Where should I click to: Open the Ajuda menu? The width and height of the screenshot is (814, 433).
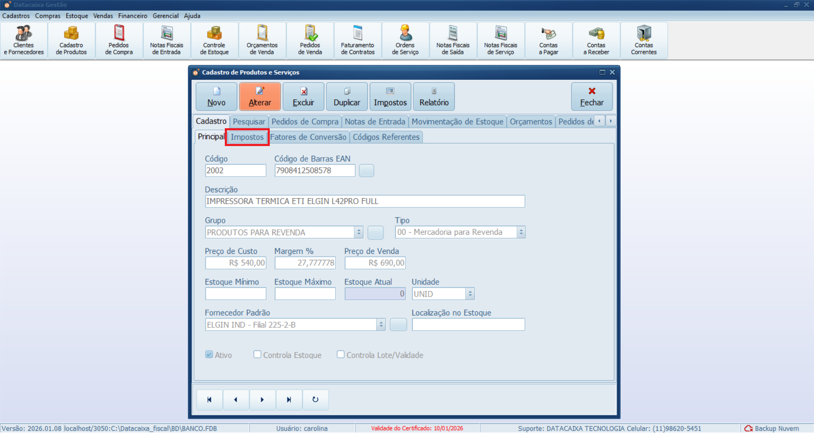point(192,16)
